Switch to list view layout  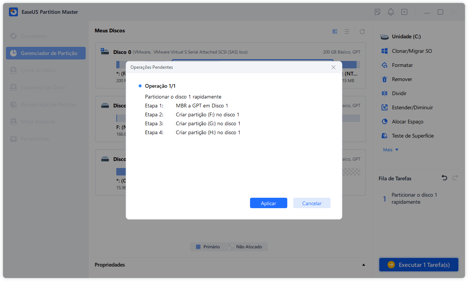[347, 32]
